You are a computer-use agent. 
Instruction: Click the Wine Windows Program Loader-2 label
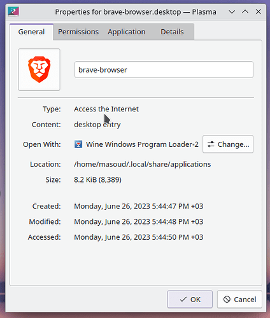142,144
